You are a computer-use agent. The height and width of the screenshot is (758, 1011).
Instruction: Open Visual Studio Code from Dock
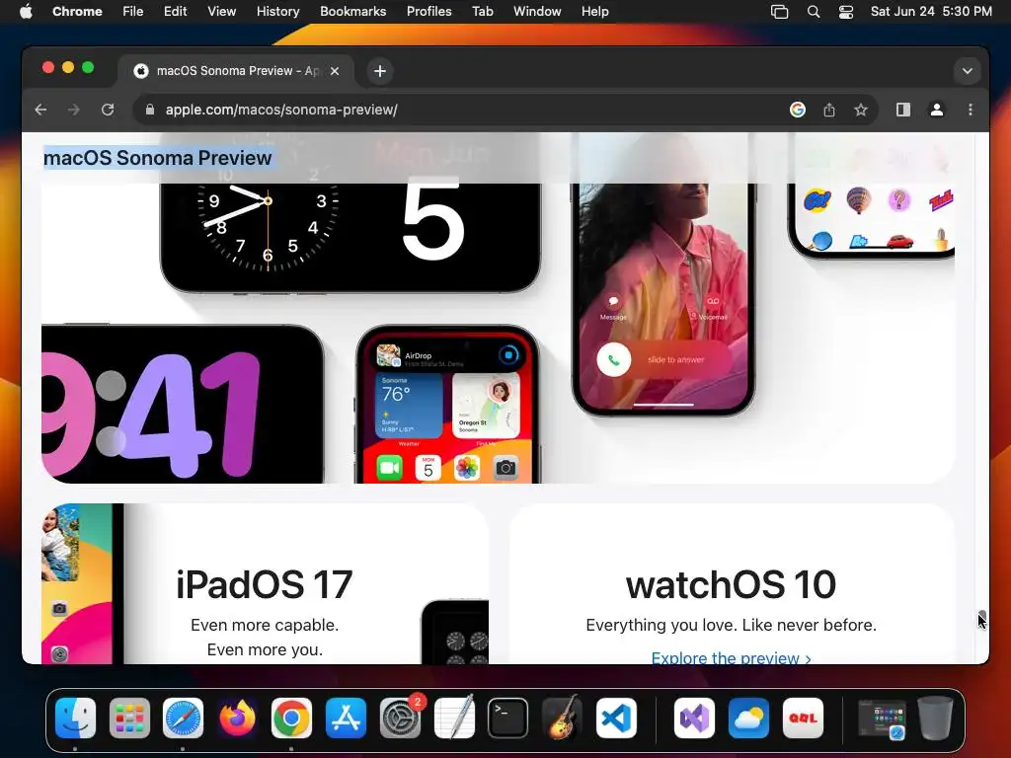click(616, 719)
